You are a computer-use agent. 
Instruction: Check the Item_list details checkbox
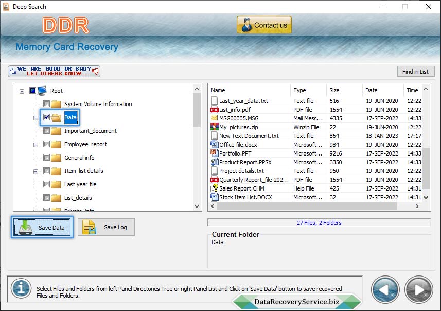point(47,170)
